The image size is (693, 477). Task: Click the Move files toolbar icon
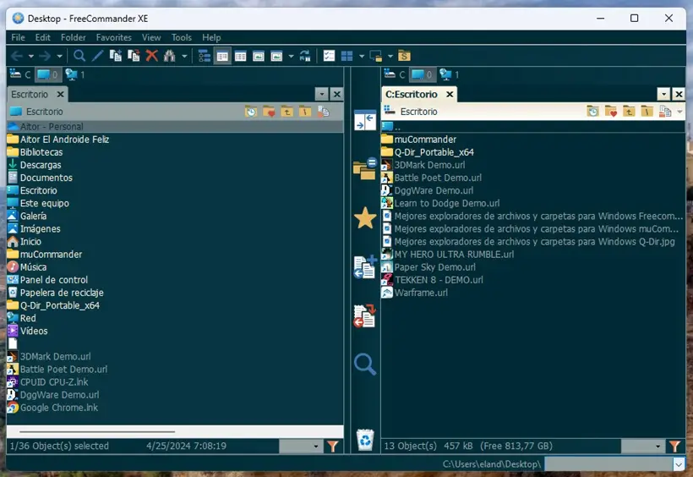[134, 56]
